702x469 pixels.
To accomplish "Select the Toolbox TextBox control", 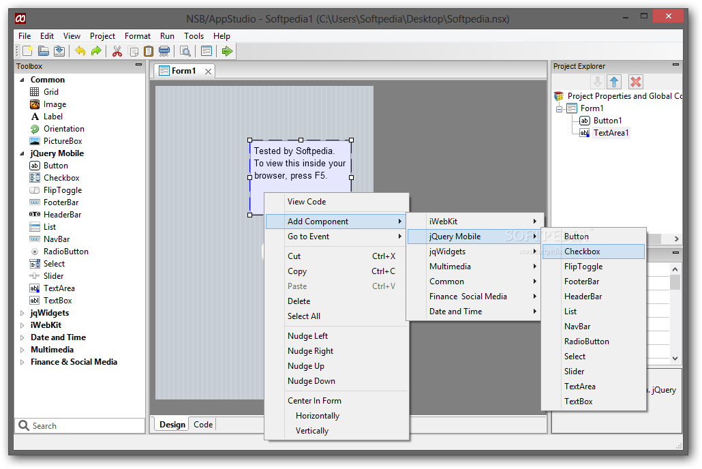I will coord(50,301).
